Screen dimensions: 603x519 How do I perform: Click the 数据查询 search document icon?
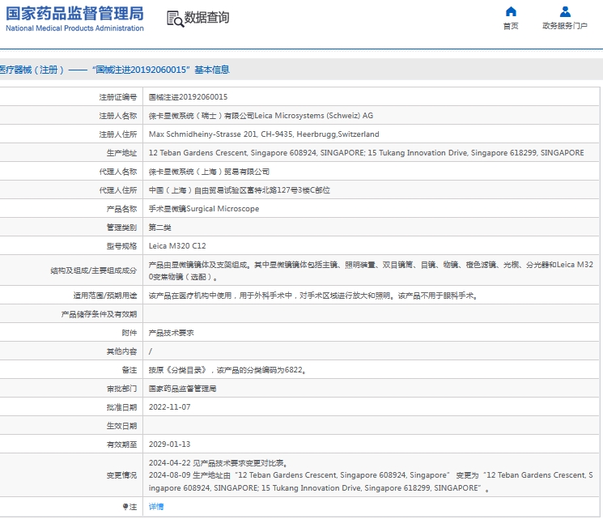[x=175, y=19]
